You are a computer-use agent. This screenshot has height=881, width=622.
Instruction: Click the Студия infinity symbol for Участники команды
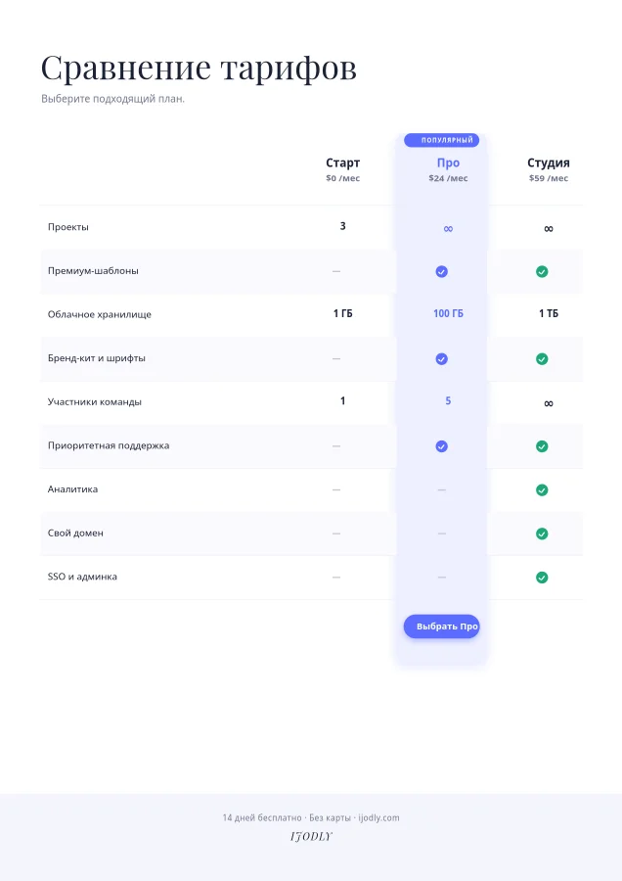(549, 403)
